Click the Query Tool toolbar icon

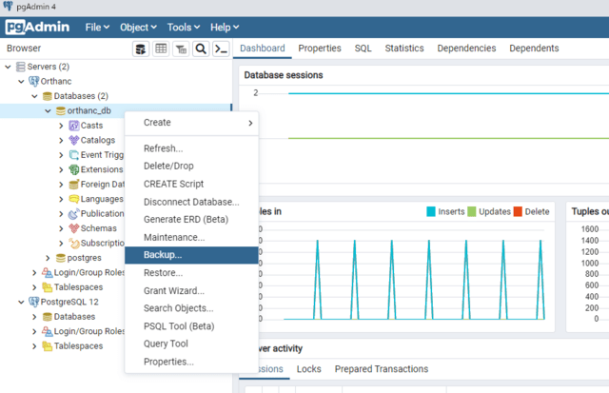pos(140,49)
